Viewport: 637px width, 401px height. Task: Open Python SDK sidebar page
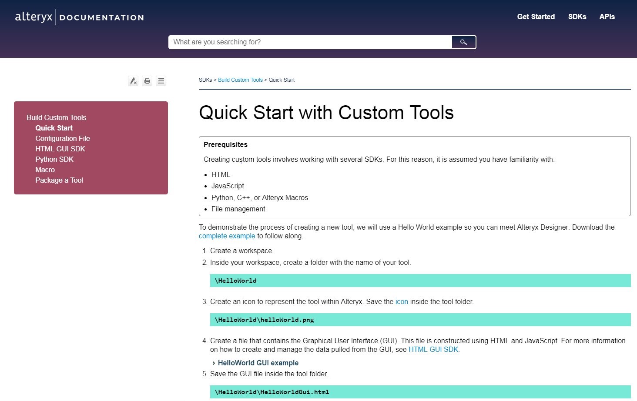[x=54, y=159]
